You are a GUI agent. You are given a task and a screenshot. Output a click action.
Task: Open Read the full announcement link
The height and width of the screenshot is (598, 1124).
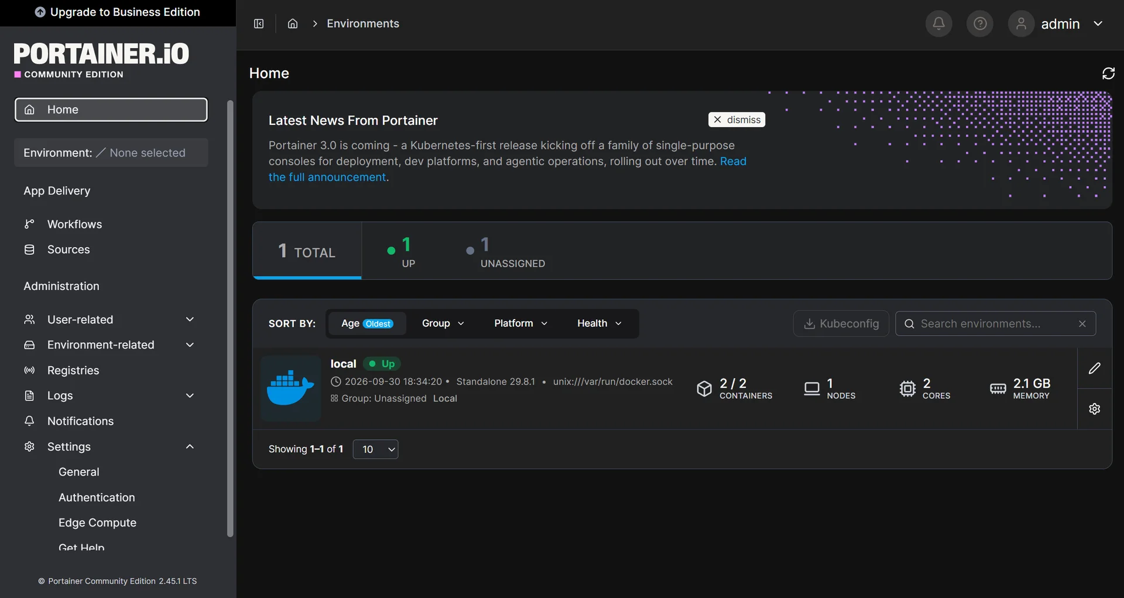point(733,161)
